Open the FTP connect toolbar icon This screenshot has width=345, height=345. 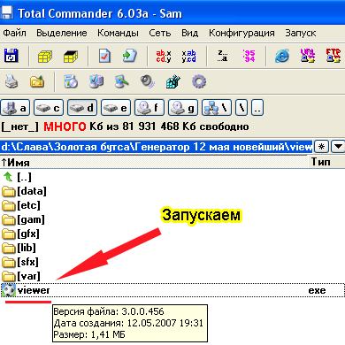(333, 56)
